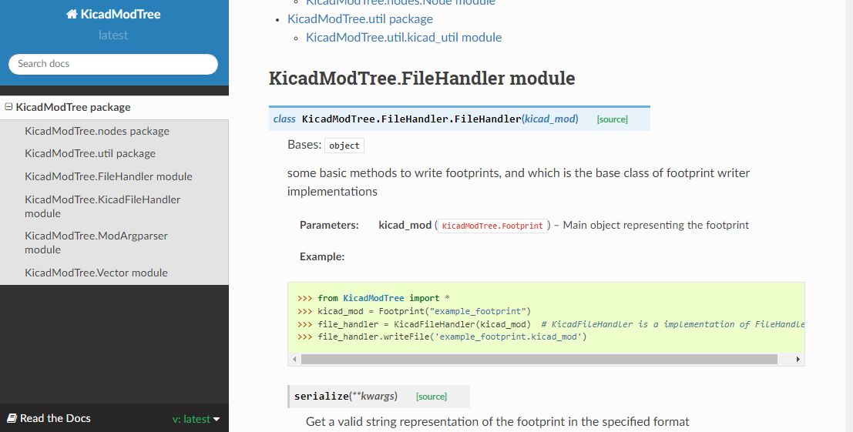Open KicadModTree.util package in sidebar

[89, 153]
